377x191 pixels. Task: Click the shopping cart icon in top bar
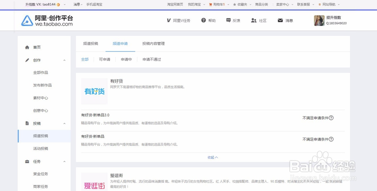pos(211,4)
